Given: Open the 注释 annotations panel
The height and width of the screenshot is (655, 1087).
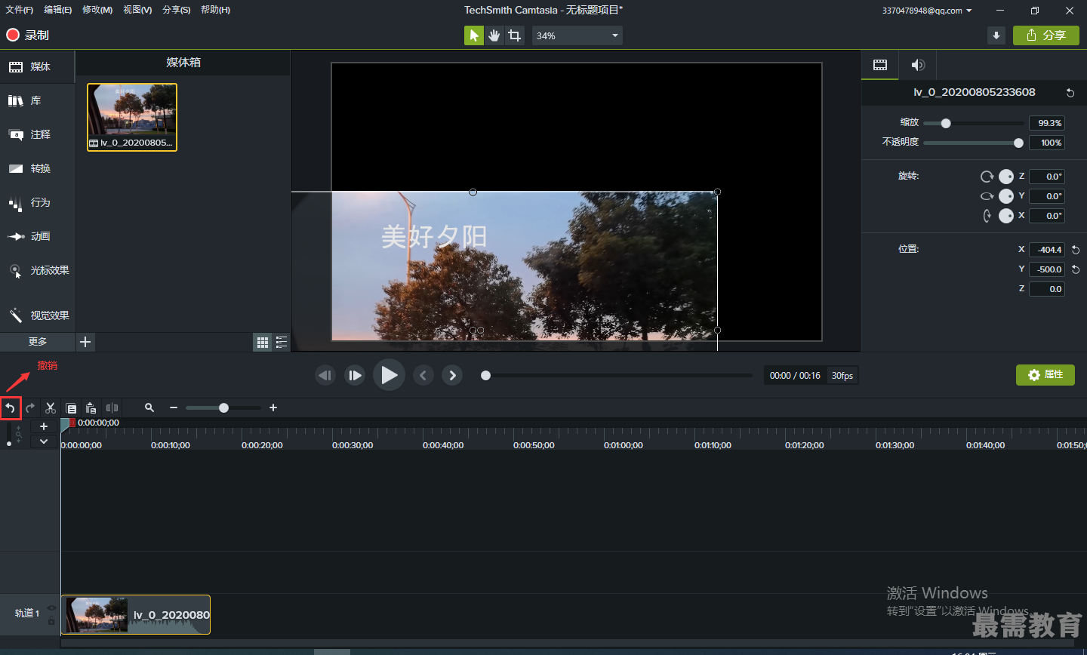Looking at the screenshot, I should click(x=38, y=135).
